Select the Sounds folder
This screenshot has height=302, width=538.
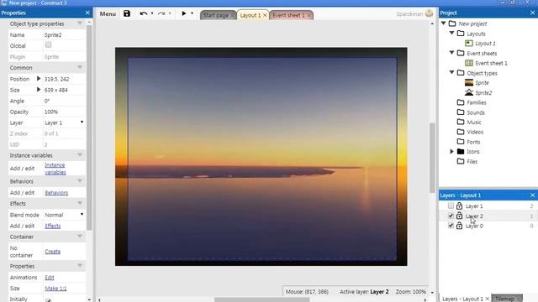[x=476, y=112]
